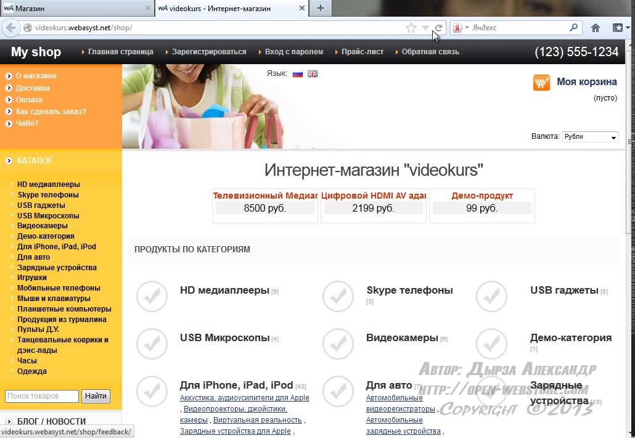
Task: Click the site globe icon in address bar
Action: 28,28
